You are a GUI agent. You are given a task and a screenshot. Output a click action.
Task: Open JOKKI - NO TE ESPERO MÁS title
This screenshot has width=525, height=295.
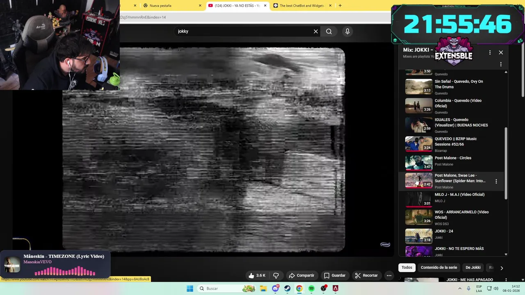[x=459, y=249]
